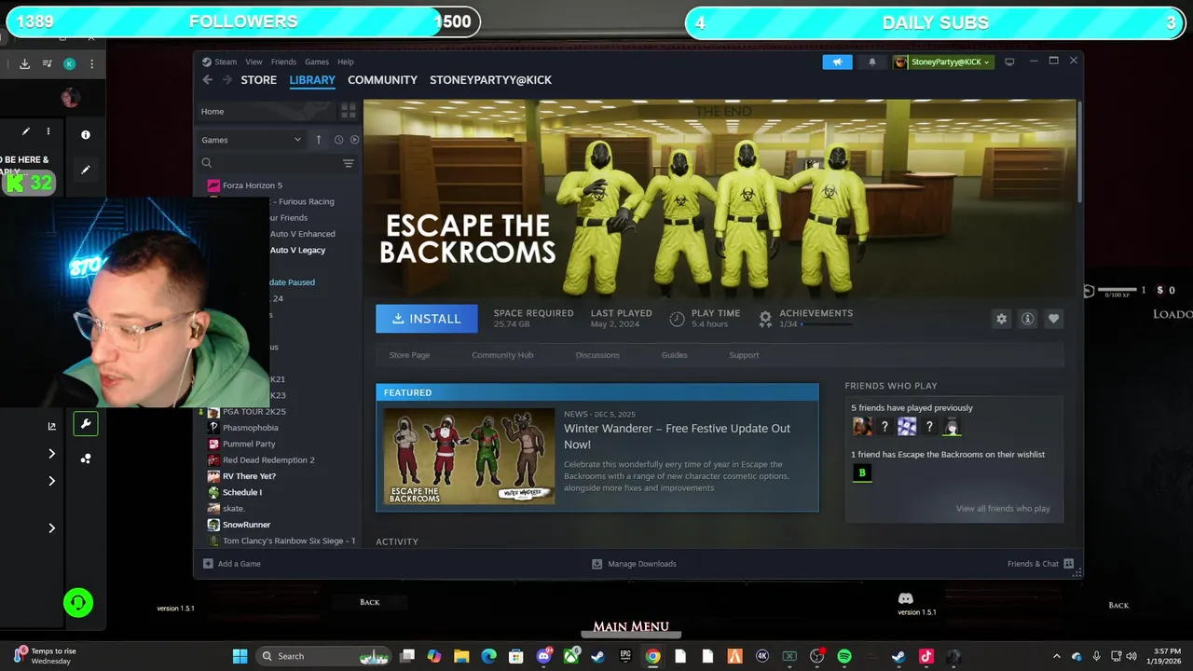Click the achievements trophy icon
Viewport: 1193px width, 671px height.
coord(765,319)
